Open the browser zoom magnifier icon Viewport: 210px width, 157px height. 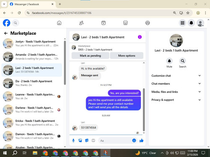coord(175,13)
